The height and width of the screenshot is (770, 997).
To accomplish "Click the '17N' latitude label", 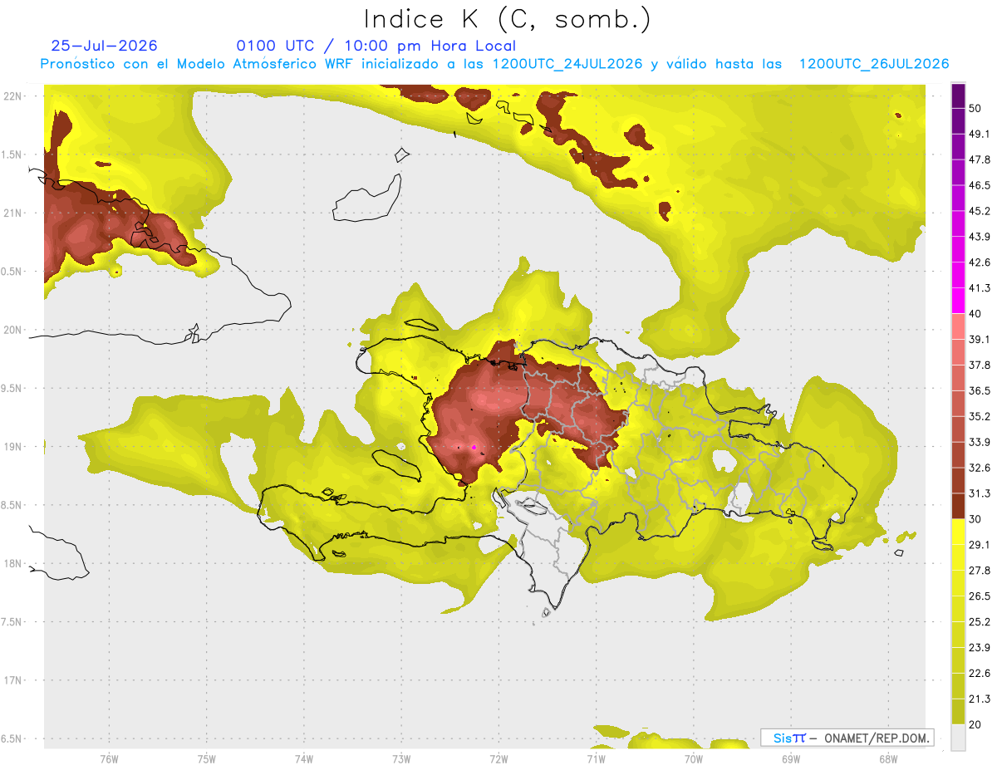I will click(12, 680).
